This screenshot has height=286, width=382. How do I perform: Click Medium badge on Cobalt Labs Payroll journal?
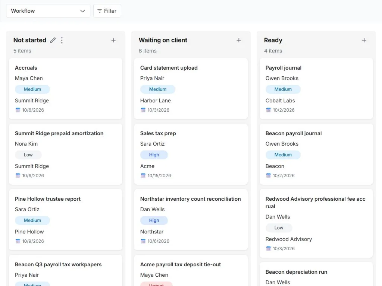(283, 89)
